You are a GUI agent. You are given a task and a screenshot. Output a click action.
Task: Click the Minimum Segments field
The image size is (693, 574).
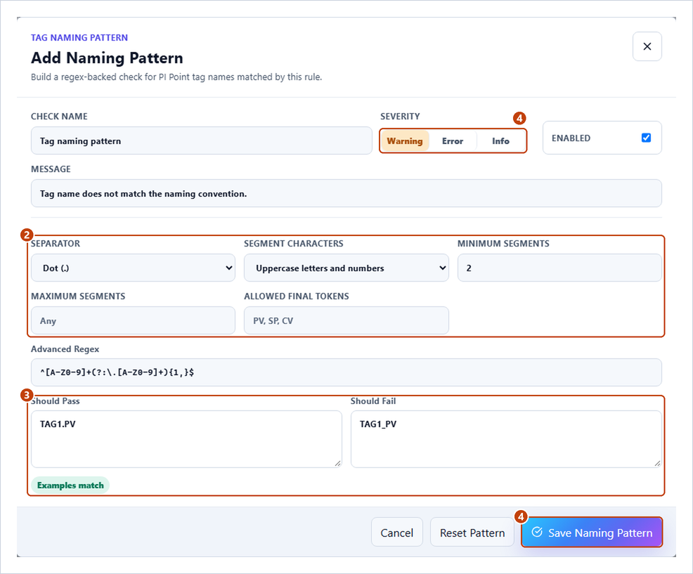coord(559,268)
